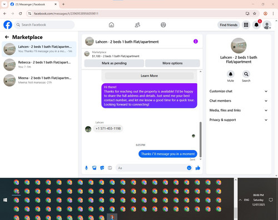Go back in browser history
Image resolution: width=278 pixels, height=220 pixels.
[x=5, y=13]
